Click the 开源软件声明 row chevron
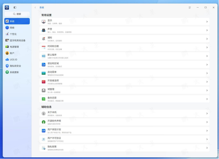Viewport: 219px width, 159px height. click(x=207, y=122)
